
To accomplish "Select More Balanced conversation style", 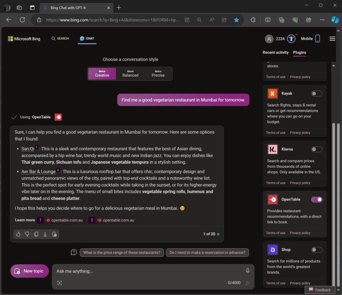I will (x=130, y=73).
